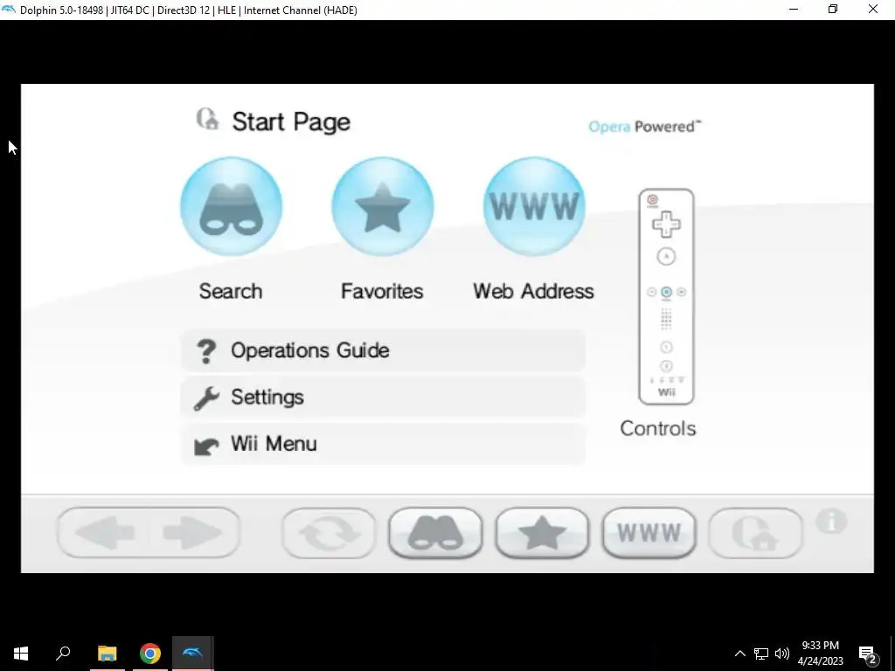Open the Operations Guide row
This screenshot has height=671, width=895.
383,350
